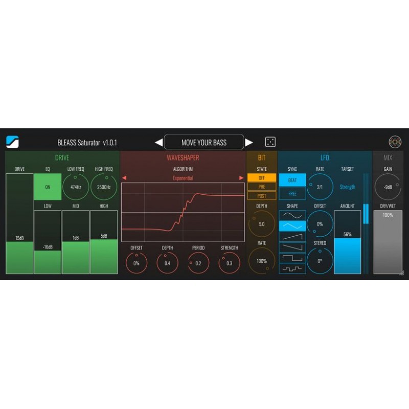Select the square wave LFO shape
The height and width of the screenshot is (409, 409).
point(292,257)
